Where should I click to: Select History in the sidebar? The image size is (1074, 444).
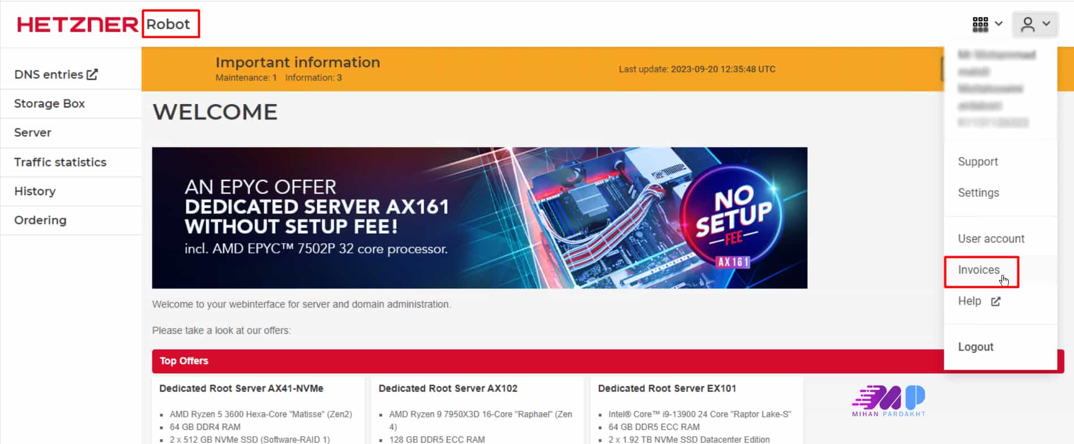(35, 191)
